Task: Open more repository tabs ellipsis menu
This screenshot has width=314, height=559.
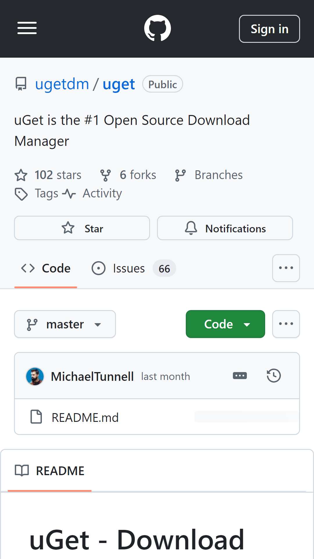Action: (x=286, y=268)
